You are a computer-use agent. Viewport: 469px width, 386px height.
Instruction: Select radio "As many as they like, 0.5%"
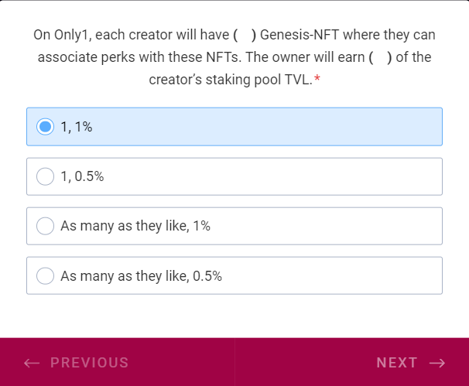coord(46,275)
